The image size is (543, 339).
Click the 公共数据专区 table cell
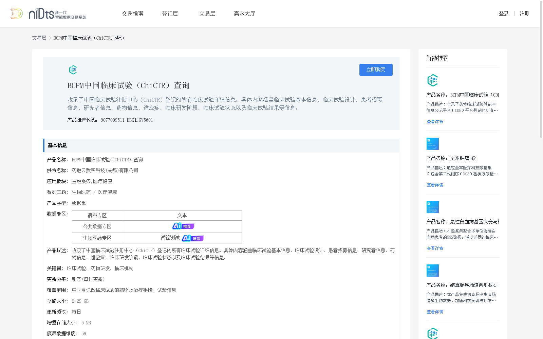[x=97, y=226]
